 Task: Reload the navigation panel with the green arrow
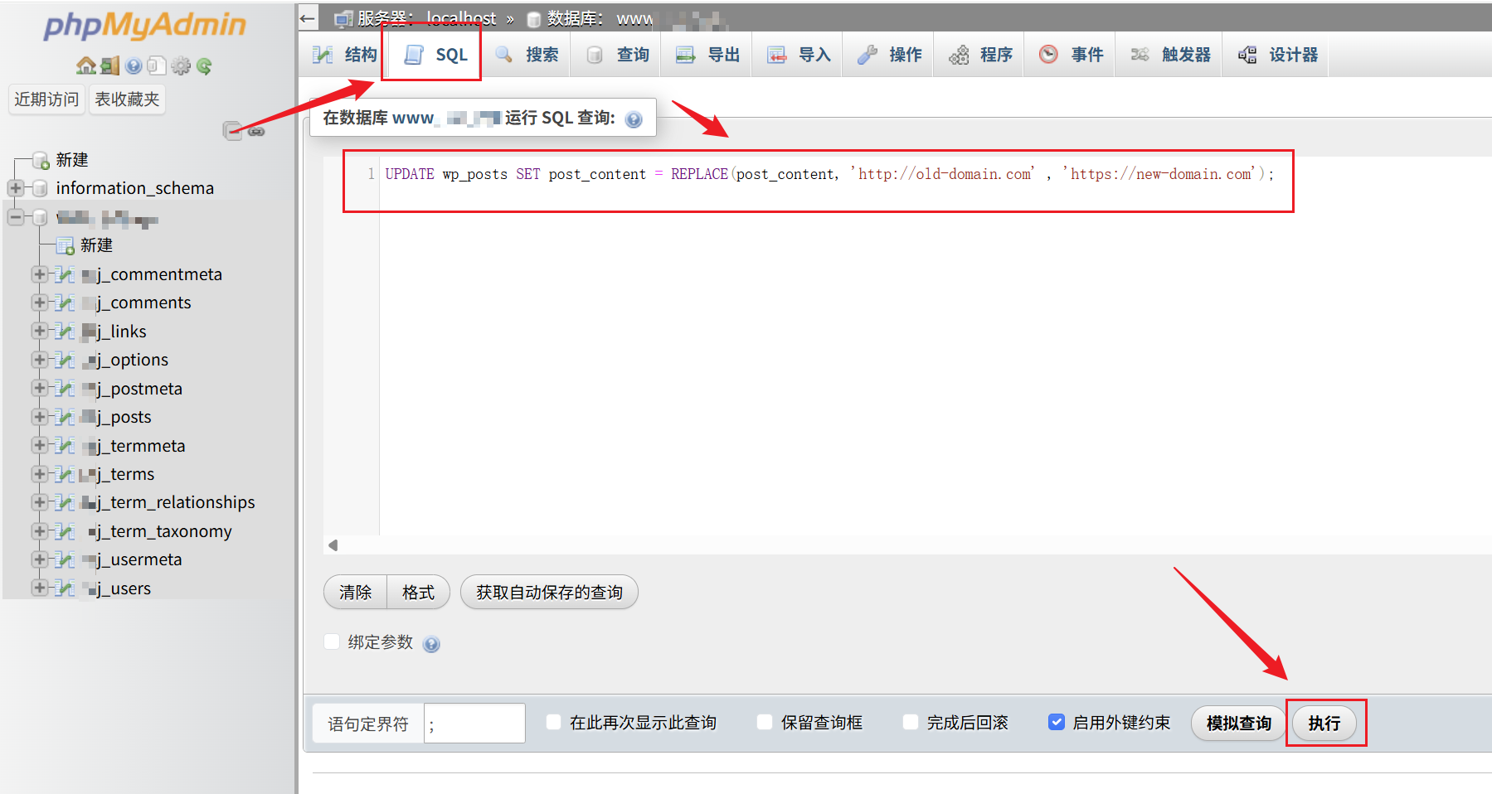point(204,65)
